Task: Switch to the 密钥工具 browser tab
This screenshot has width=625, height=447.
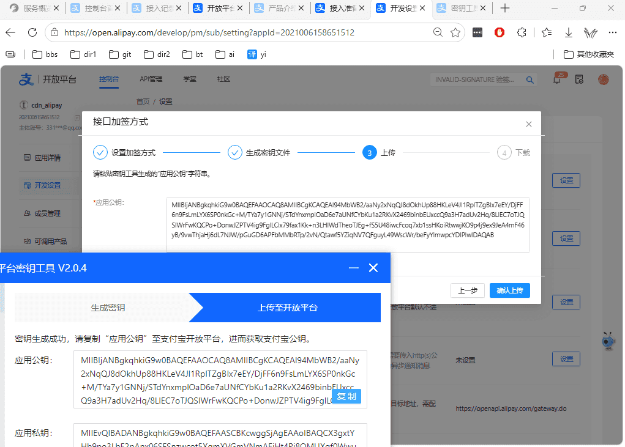Action: click(462, 8)
